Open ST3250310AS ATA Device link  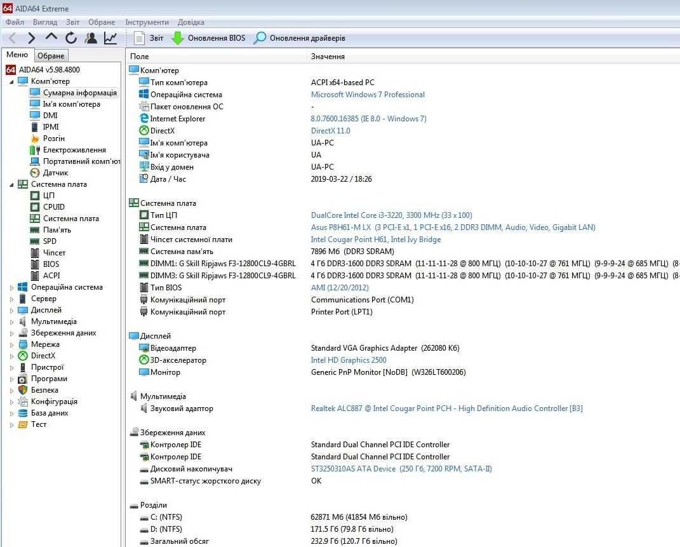[401, 468]
